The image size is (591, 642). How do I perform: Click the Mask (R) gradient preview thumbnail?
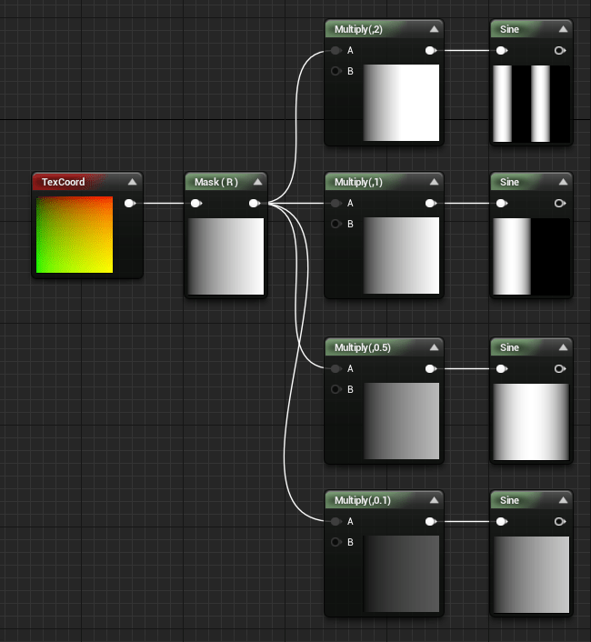pyautogui.click(x=225, y=256)
